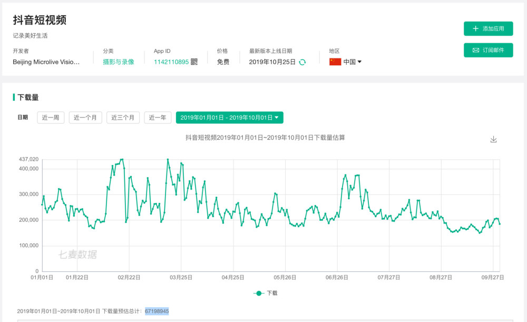Download chart data with the download icon
This screenshot has height=322, width=527.
493,140
